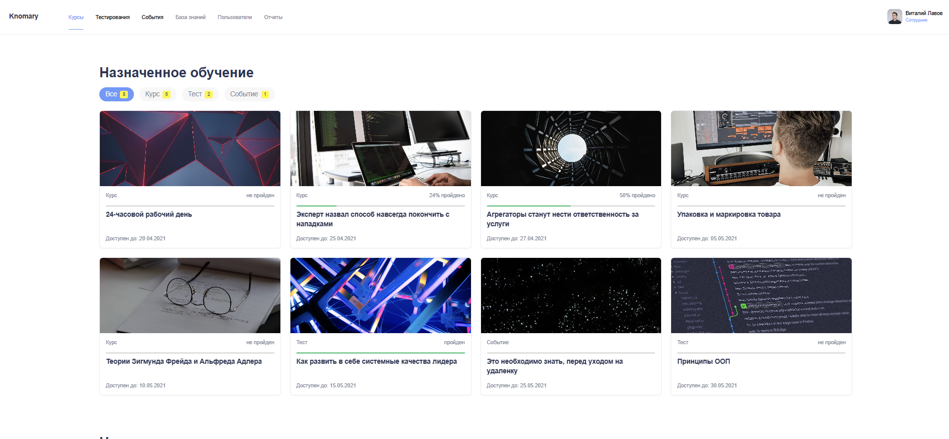Click the Сотрудник role label
The height and width of the screenshot is (439, 949).
916,20
